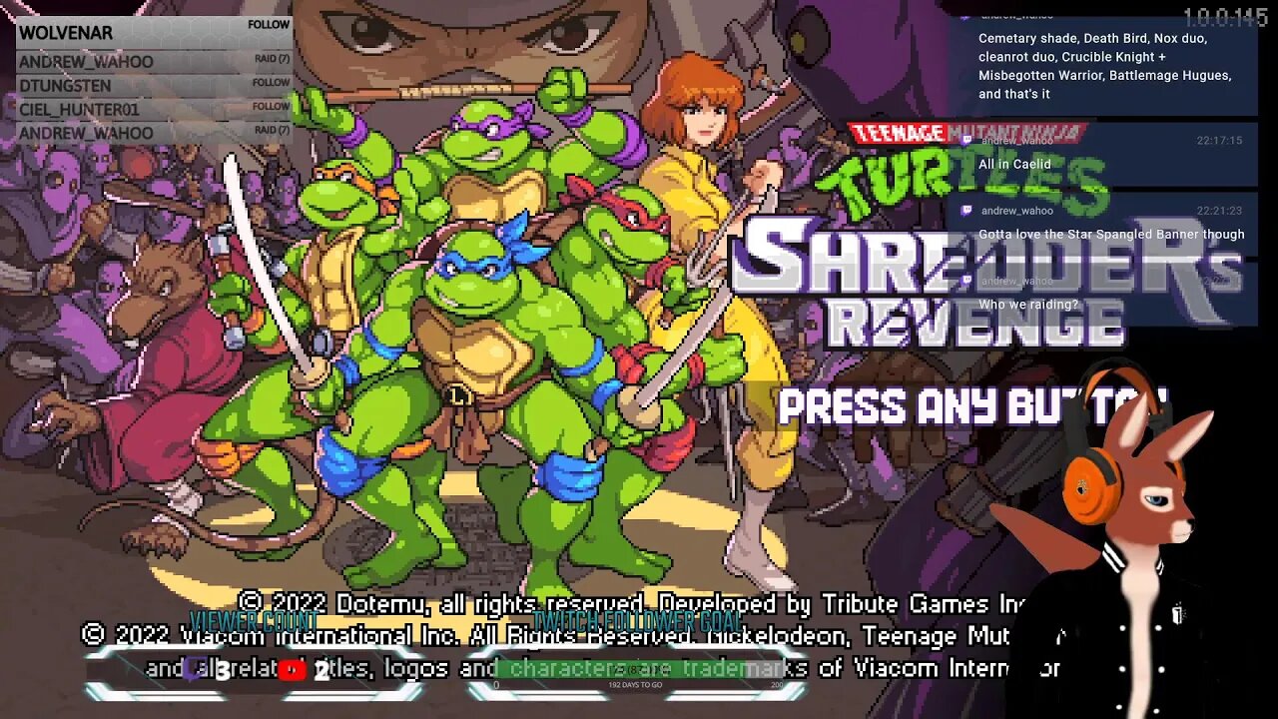Click the 22:17:15 chat timestamp
Viewport: 1278px width, 719px height.
pyautogui.click(x=1219, y=141)
